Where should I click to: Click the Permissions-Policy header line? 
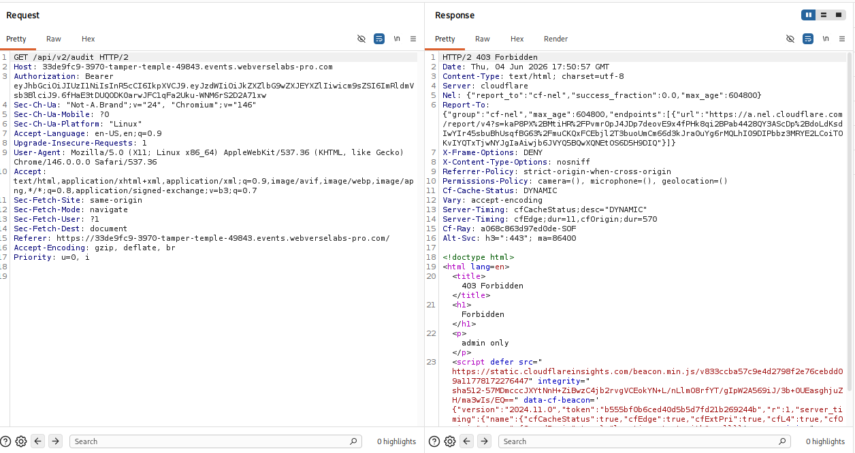[x=585, y=181]
